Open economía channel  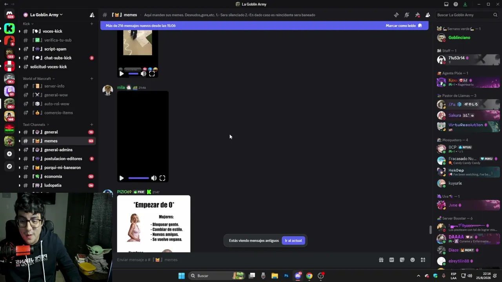pyautogui.click(x=58, y=176)
